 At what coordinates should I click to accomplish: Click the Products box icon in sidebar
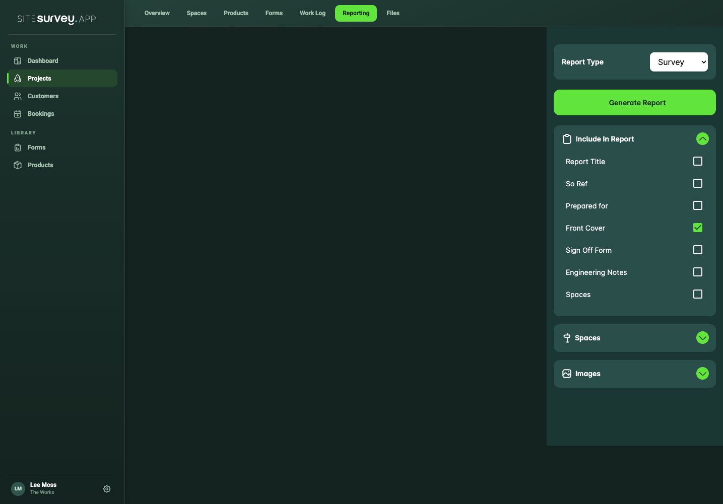coord(18,165)
